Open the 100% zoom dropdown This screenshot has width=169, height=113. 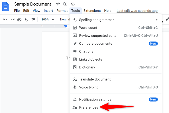[x=48, y=20]
